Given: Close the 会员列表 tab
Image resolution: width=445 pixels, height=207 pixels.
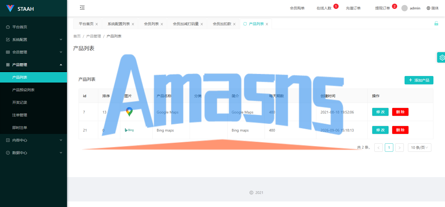Looking at the screenshot, I should click(162, 24).
